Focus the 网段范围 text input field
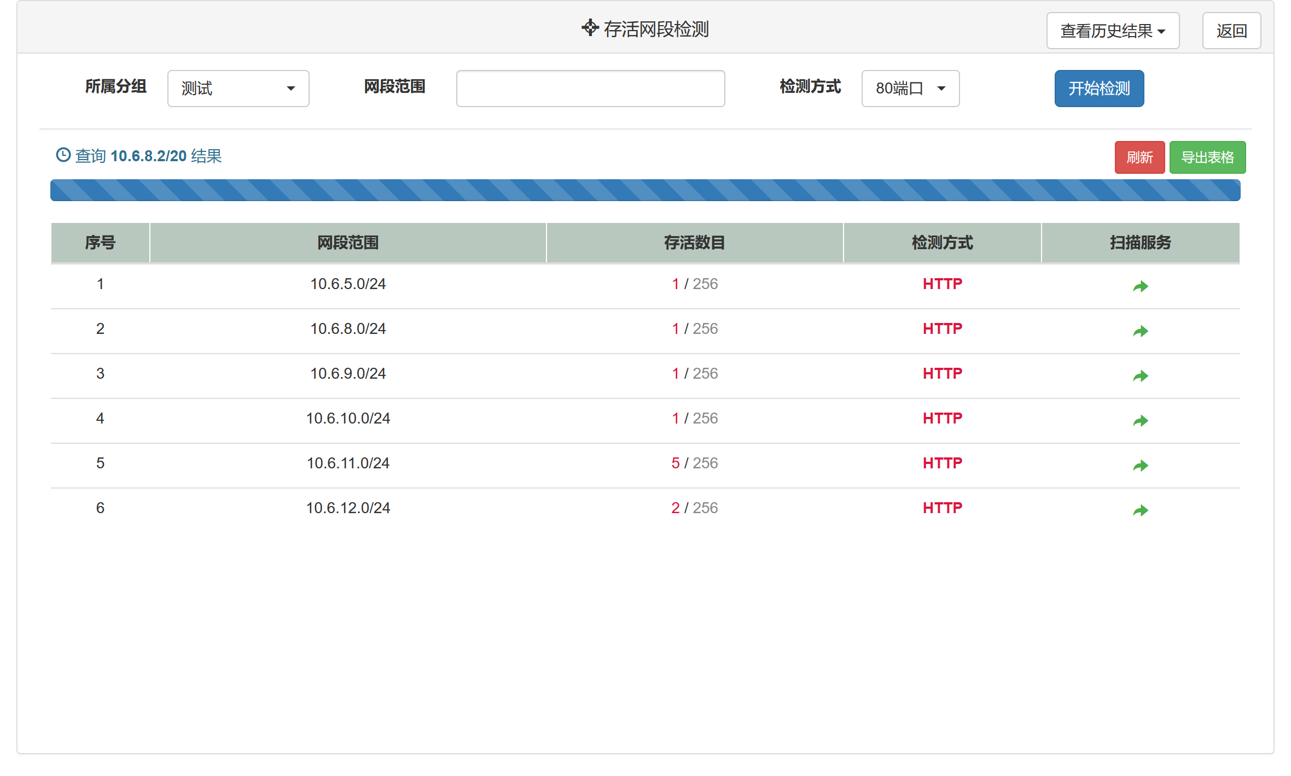This screenshot has width=1291, height=776. click(590, 89)
